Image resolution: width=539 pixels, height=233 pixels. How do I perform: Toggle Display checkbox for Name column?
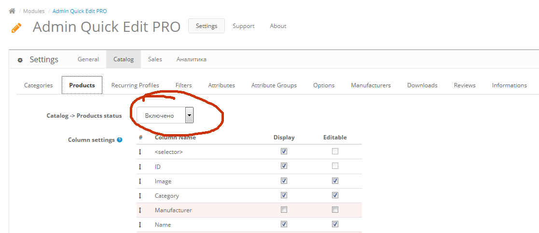[x=284, y=224]
